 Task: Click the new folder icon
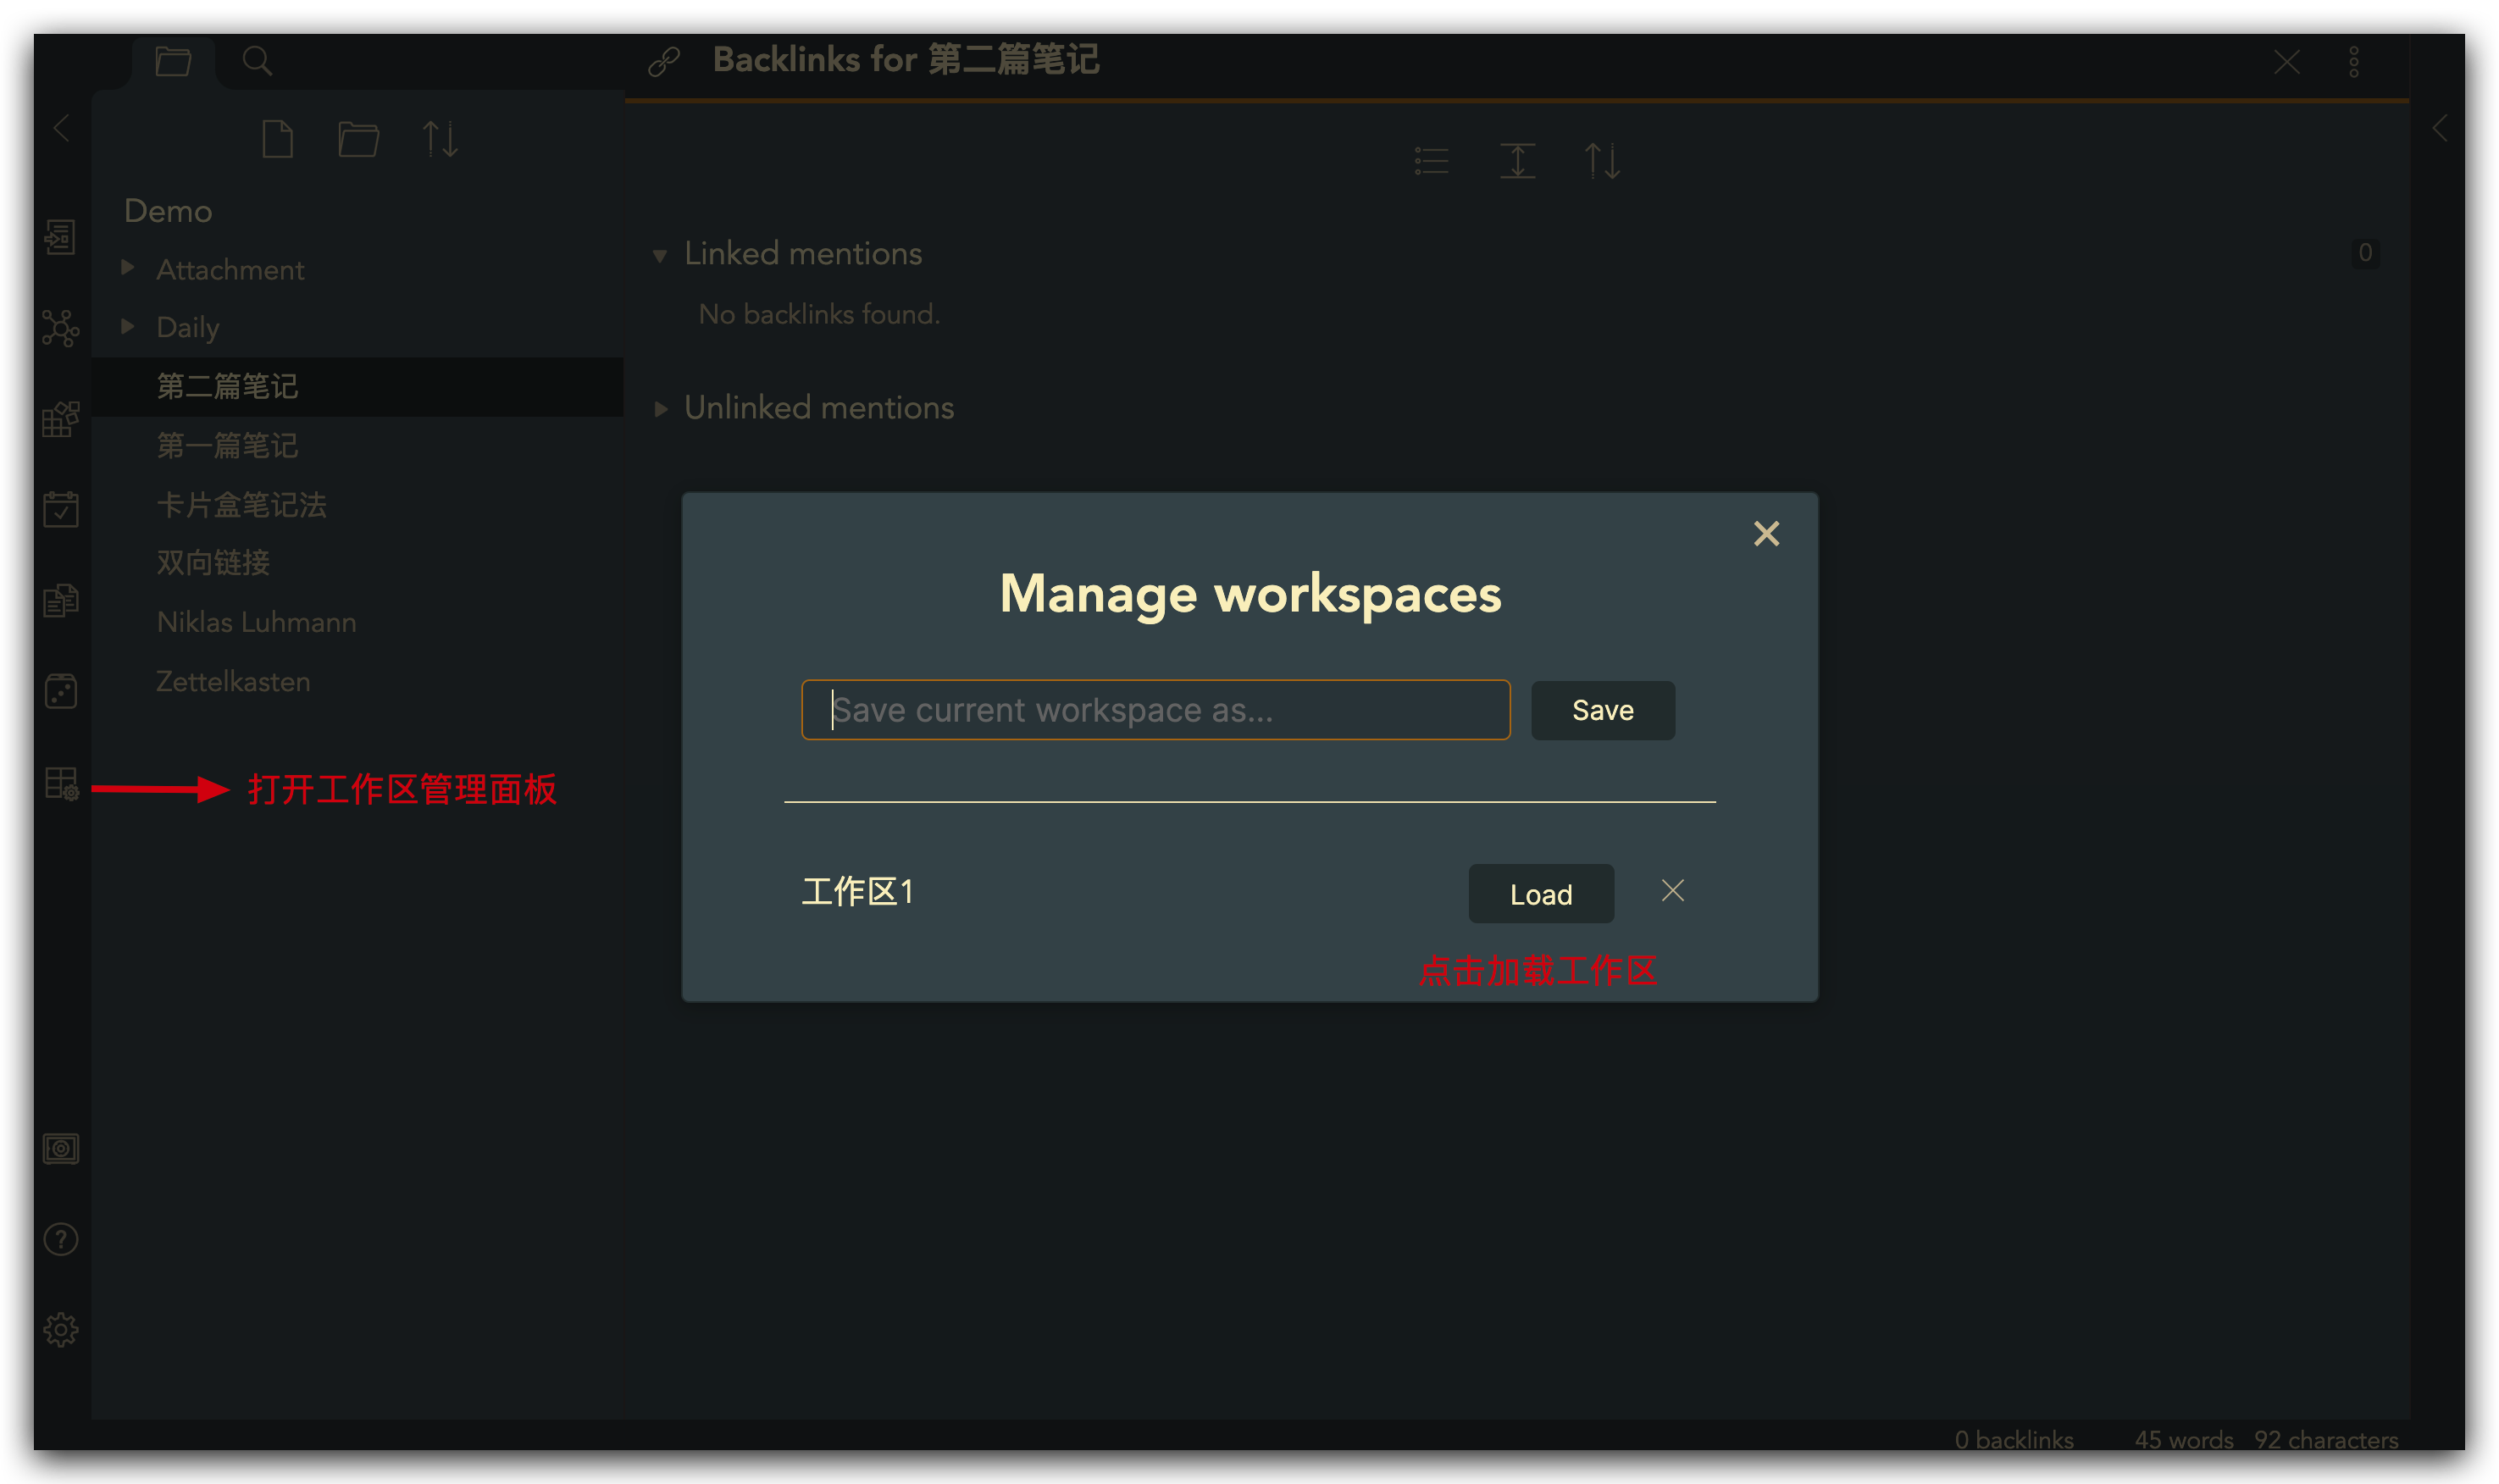pos(358,139)
